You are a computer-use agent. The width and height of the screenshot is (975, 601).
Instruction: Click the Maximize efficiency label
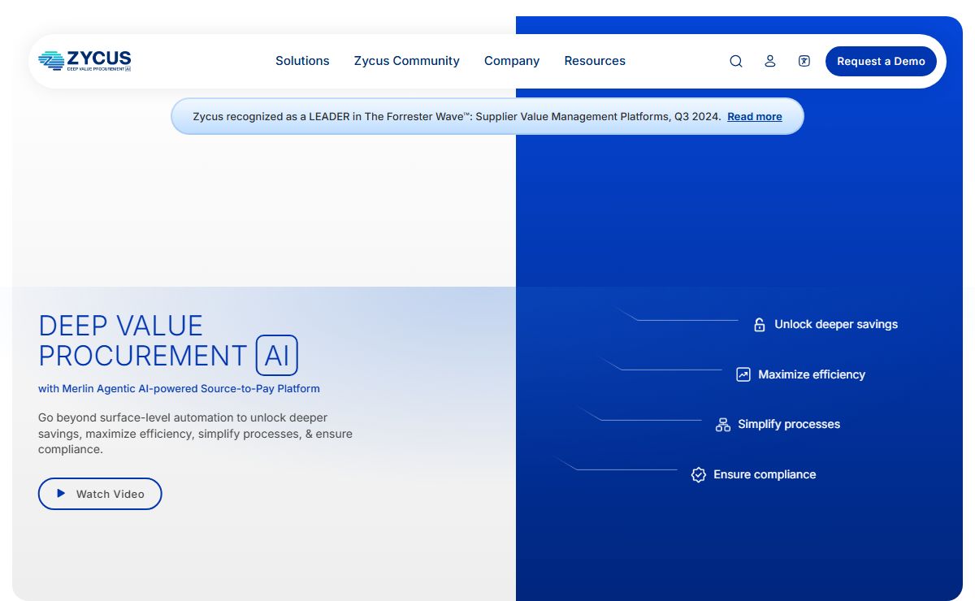pos(812,374)
